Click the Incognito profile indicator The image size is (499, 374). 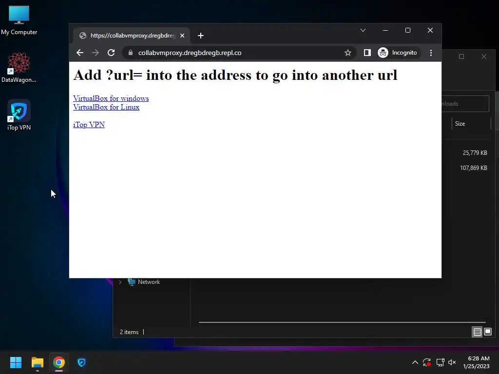click(x=398, y=53)
